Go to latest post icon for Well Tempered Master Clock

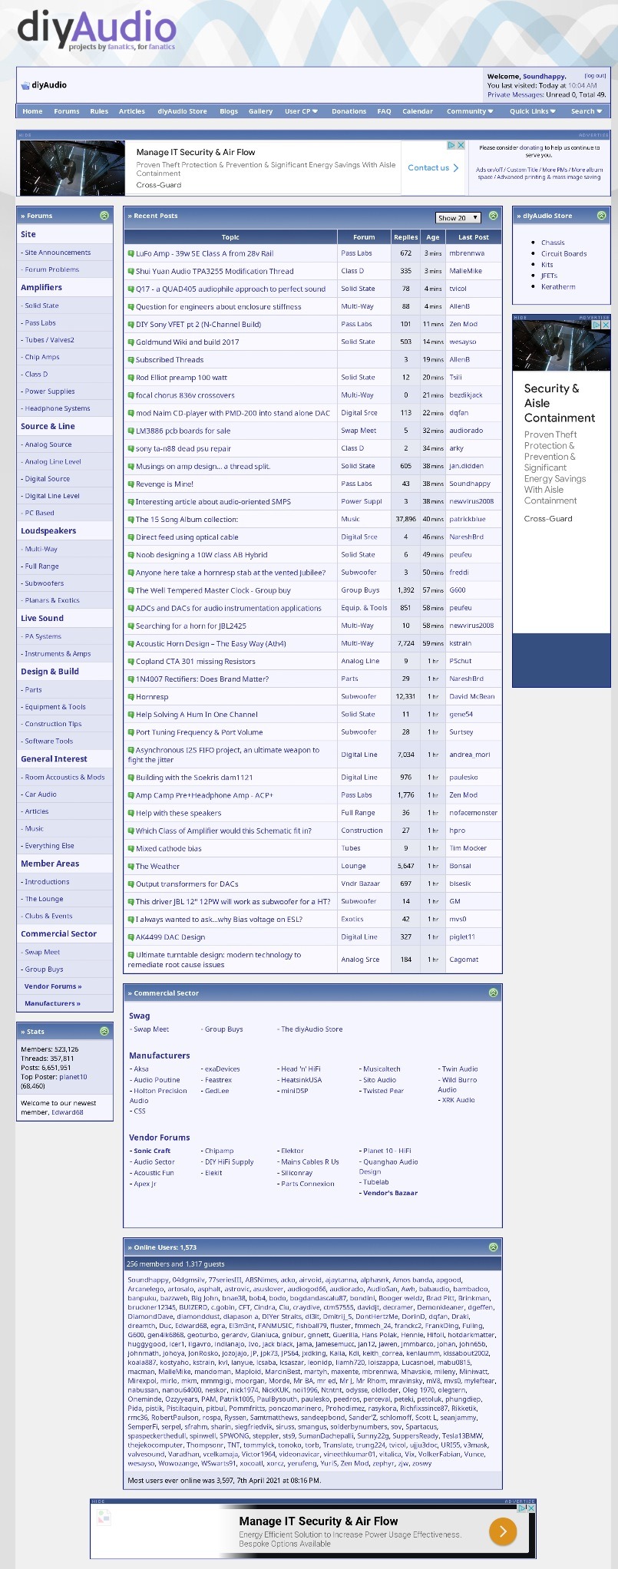[131, 590]
